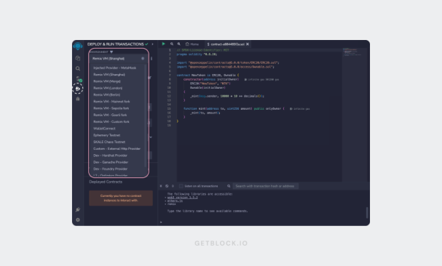Screen dimensions: 442x266
Task: Choose Remix VM - Sepolia fork option
Action: 111,108
